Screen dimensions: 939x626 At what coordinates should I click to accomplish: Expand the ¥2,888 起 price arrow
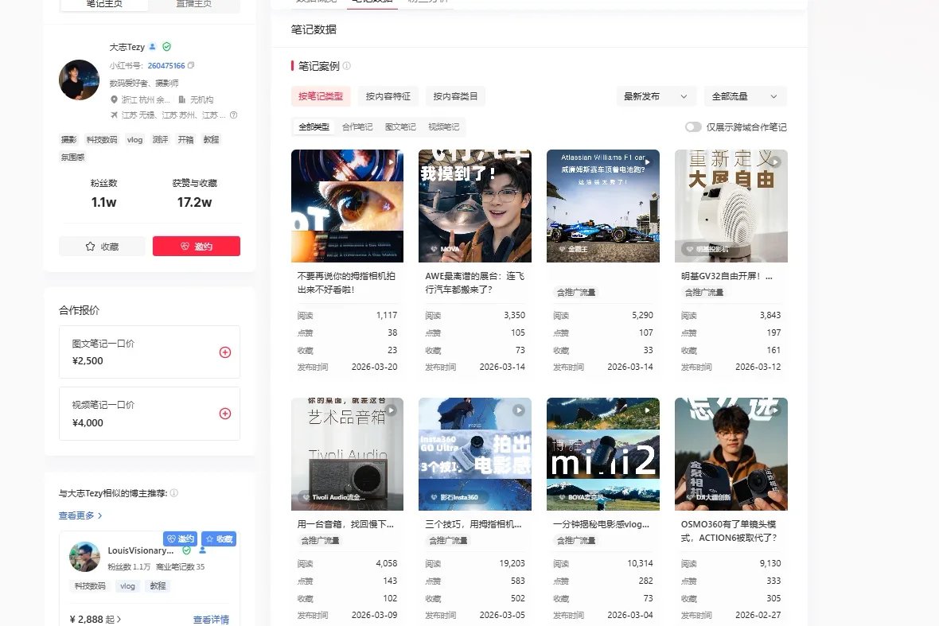[119, 620]
